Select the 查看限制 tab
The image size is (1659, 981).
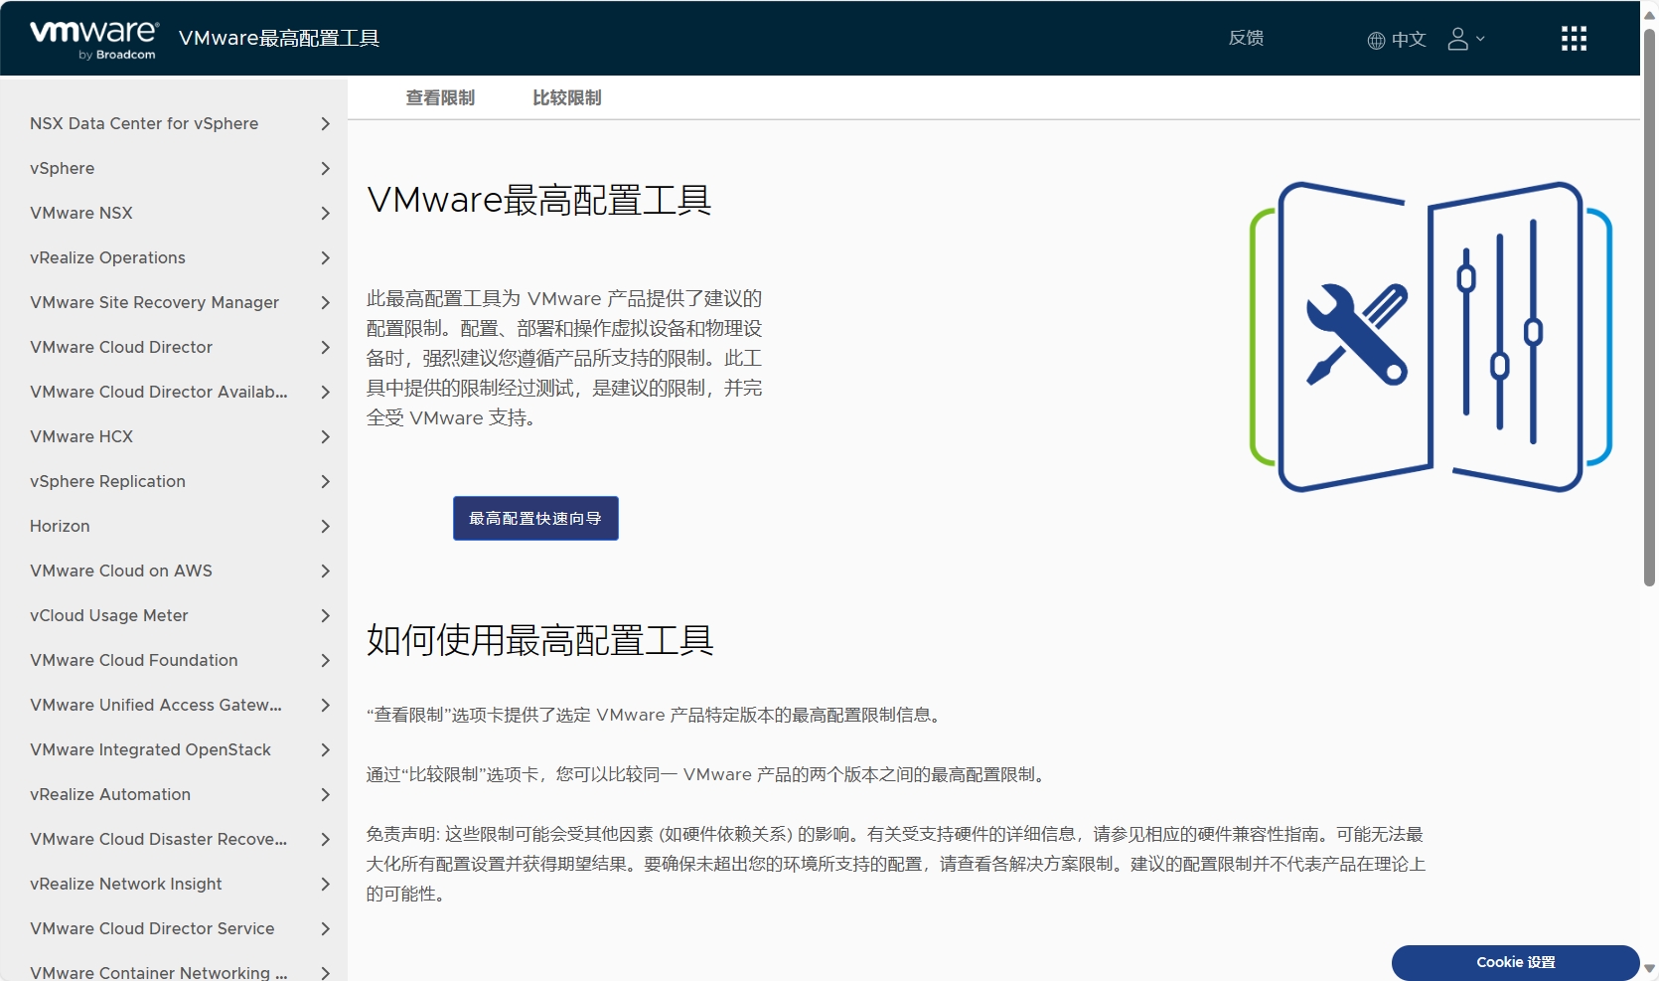(441, 97)
